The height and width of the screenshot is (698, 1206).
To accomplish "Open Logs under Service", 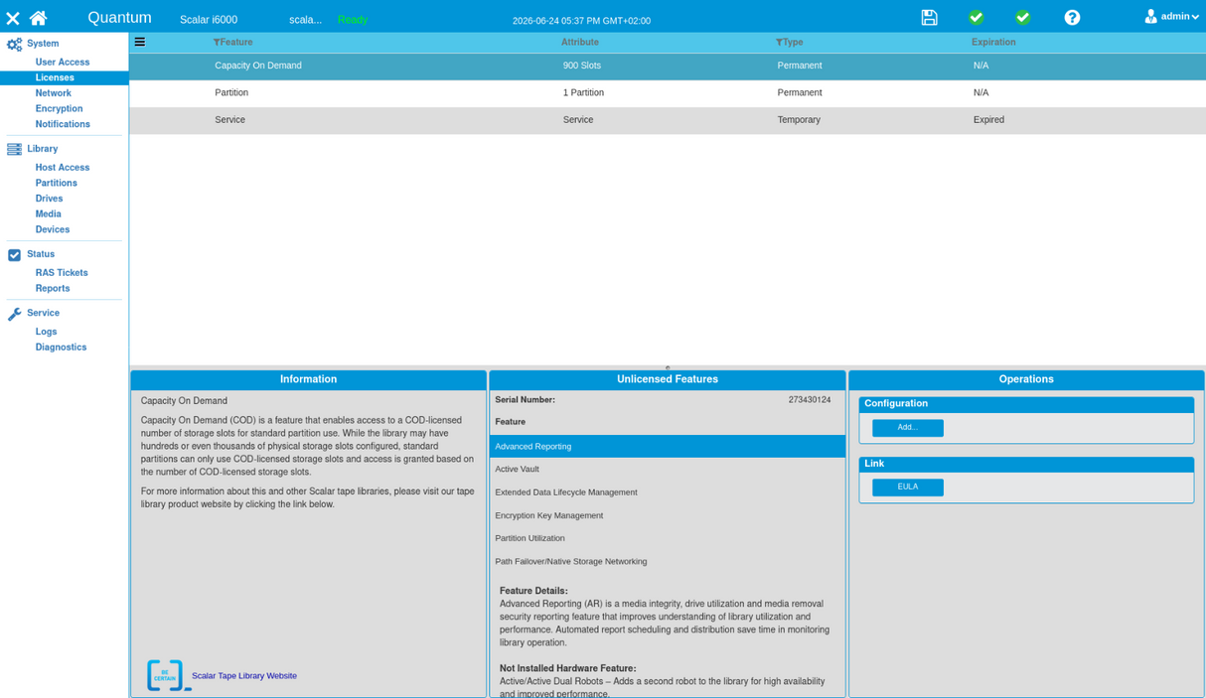I will coord(47,332).
